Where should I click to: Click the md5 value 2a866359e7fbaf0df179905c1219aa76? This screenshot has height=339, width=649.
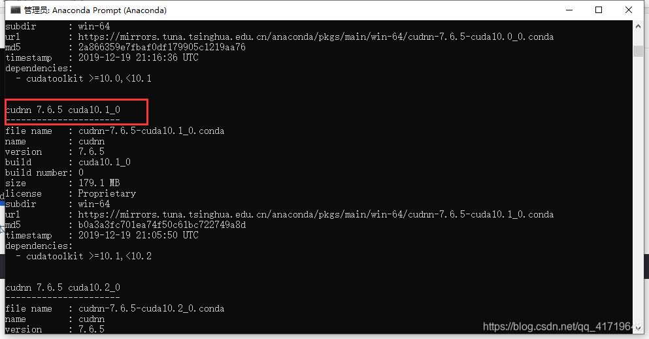click(x=162, y=47)
